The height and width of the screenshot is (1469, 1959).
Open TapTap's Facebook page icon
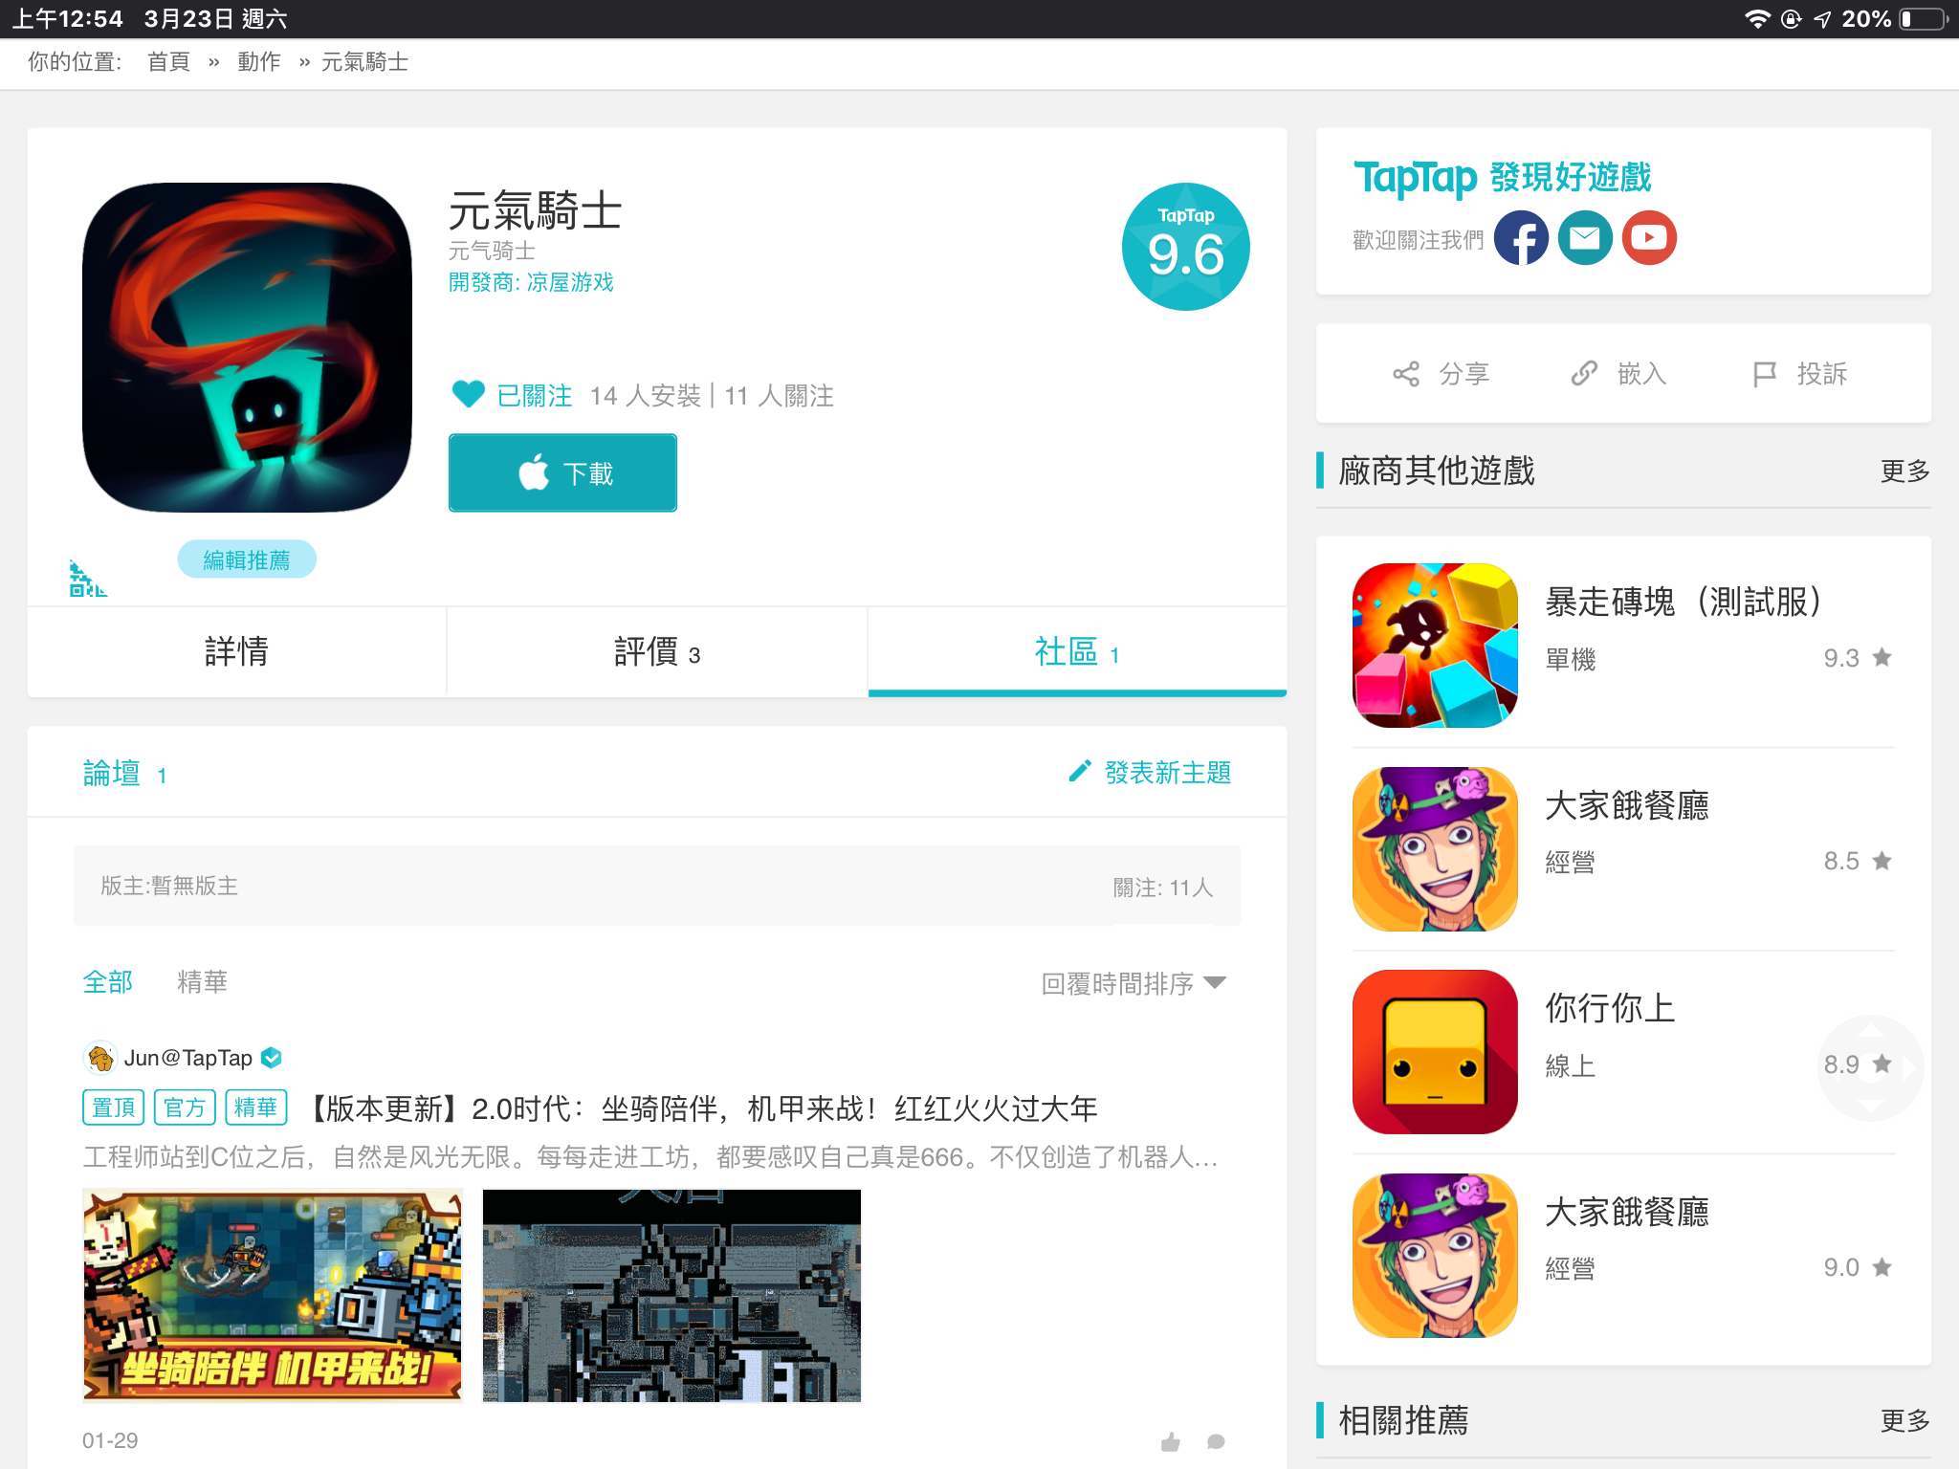point(1521,238)
